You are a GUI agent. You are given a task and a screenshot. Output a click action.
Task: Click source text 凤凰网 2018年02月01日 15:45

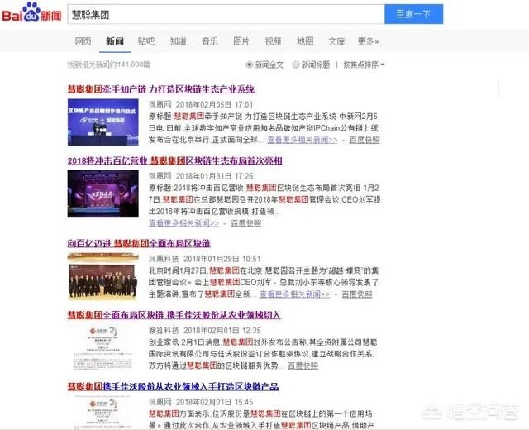[x=201, y=402]
